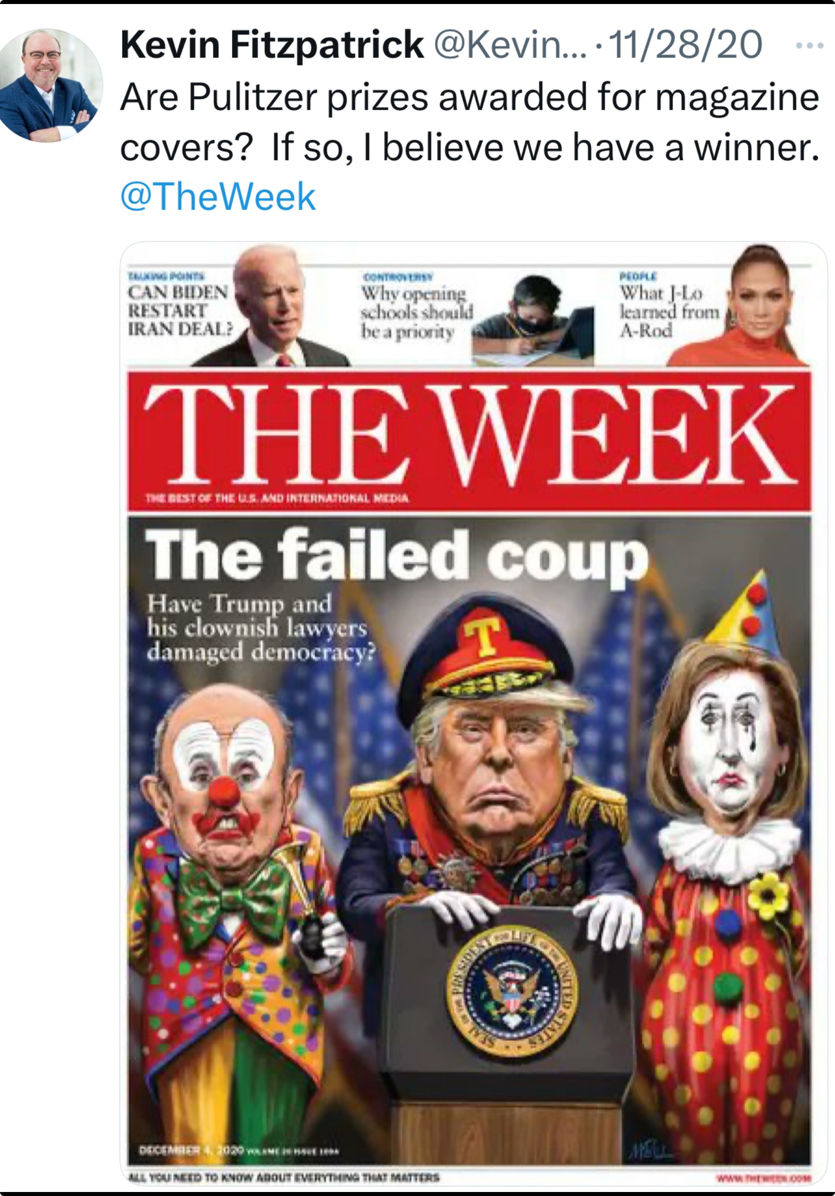Viewport: 835px width, 1196px height.
Task: Tap the 'Why opening schools' controversy teaser
Action: click(416, 308)
